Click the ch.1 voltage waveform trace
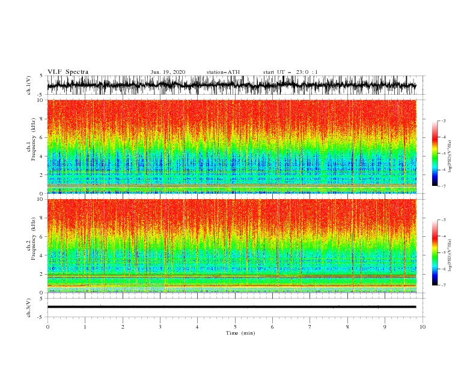This screenshot has height=367, width=476. pos(231,85)
